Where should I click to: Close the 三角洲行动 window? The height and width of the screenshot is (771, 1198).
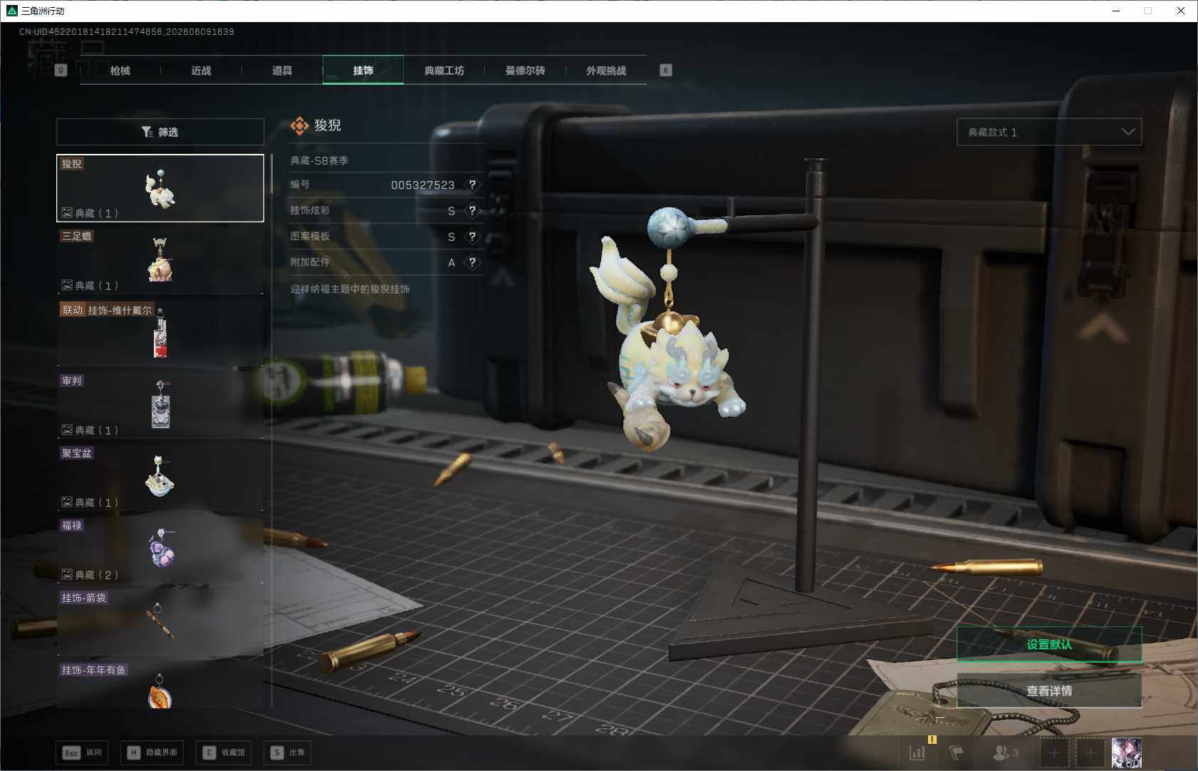pos(1181,11)
